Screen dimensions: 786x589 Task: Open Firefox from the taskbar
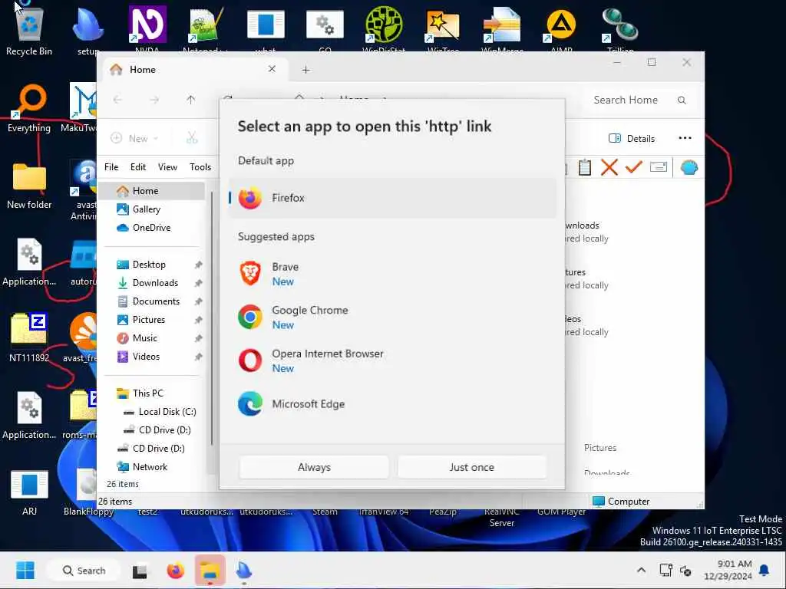pyautogui.click(x=176, y=571)
